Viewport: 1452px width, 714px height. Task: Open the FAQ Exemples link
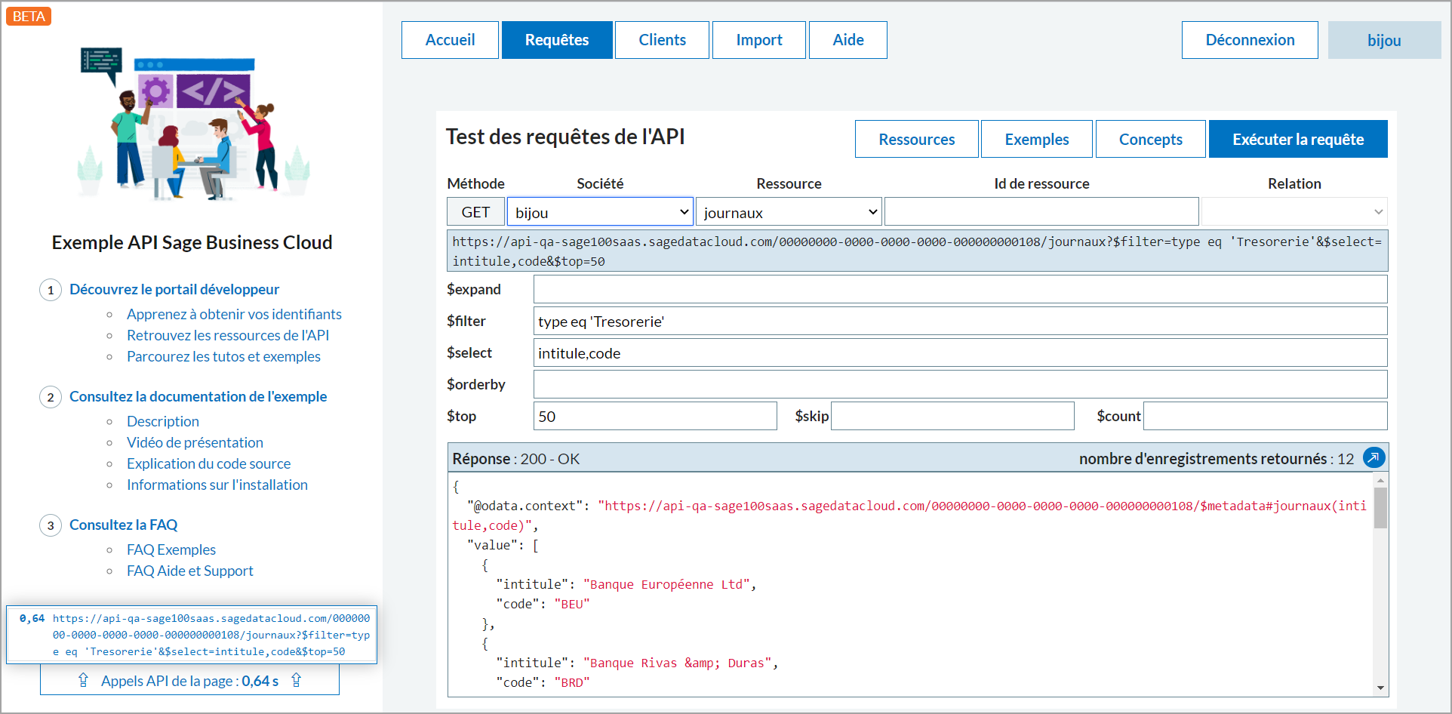pyautogui.click(x=171, y=549)
